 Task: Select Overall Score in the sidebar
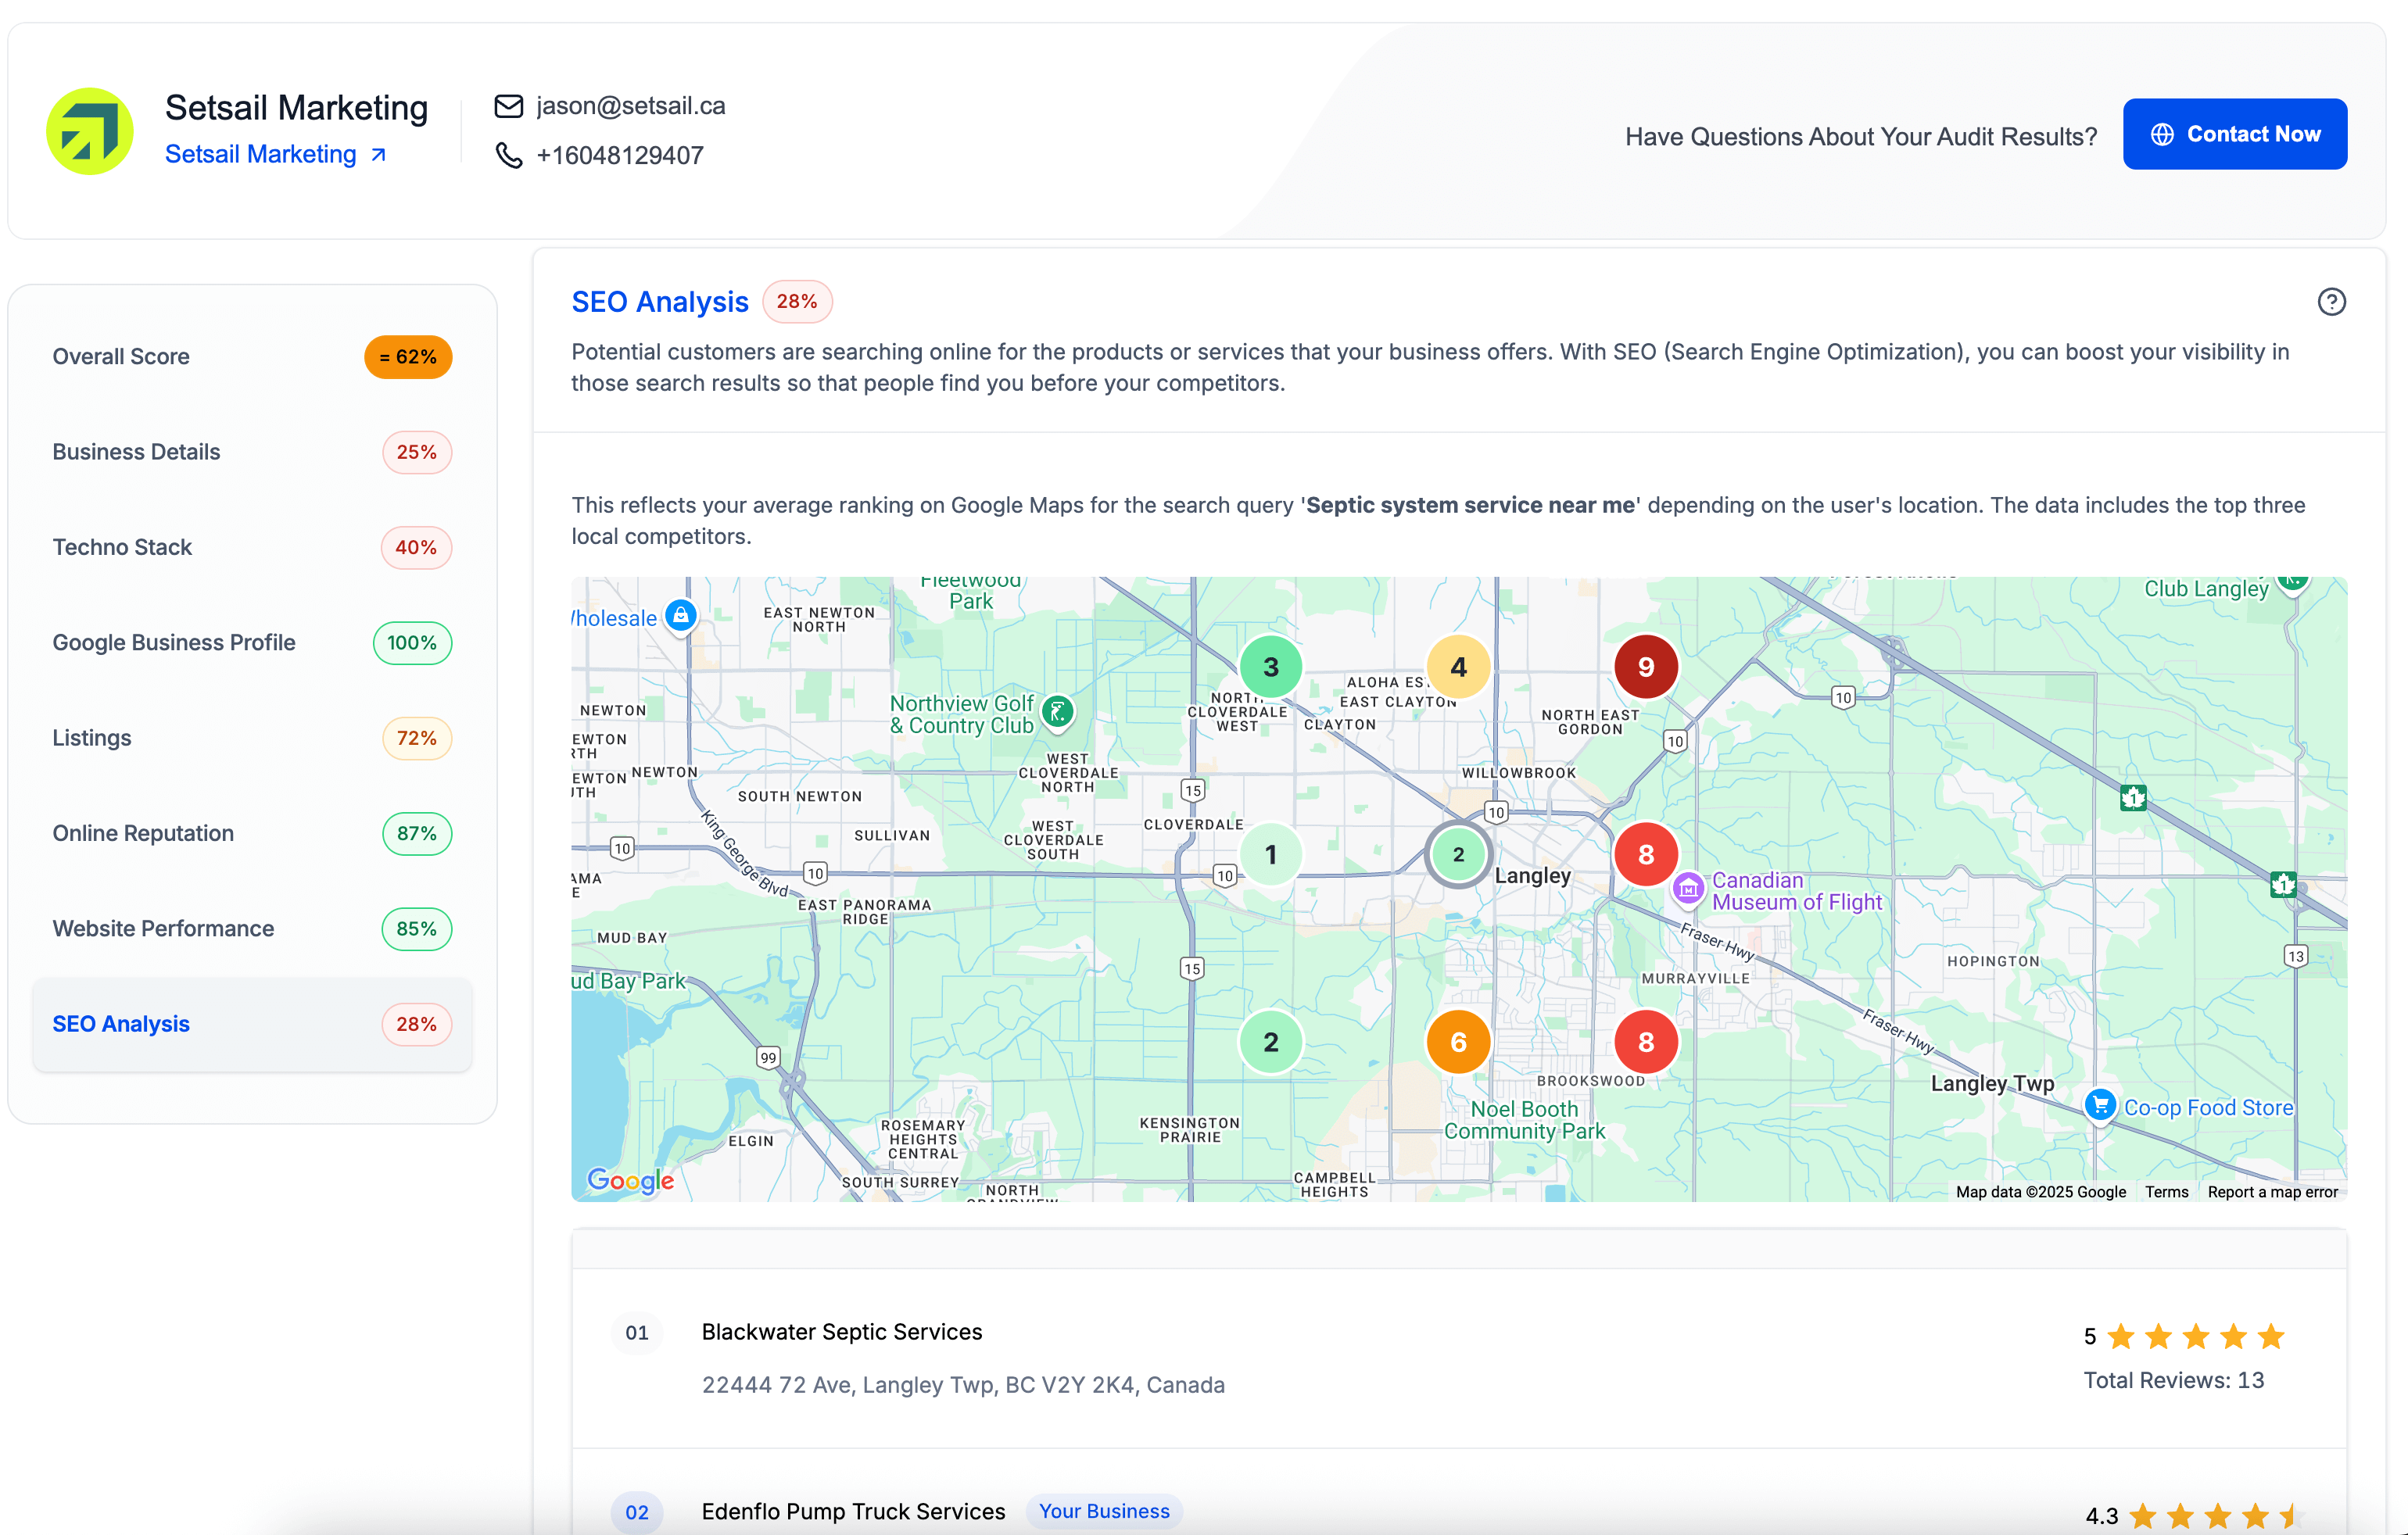(252, 357)
